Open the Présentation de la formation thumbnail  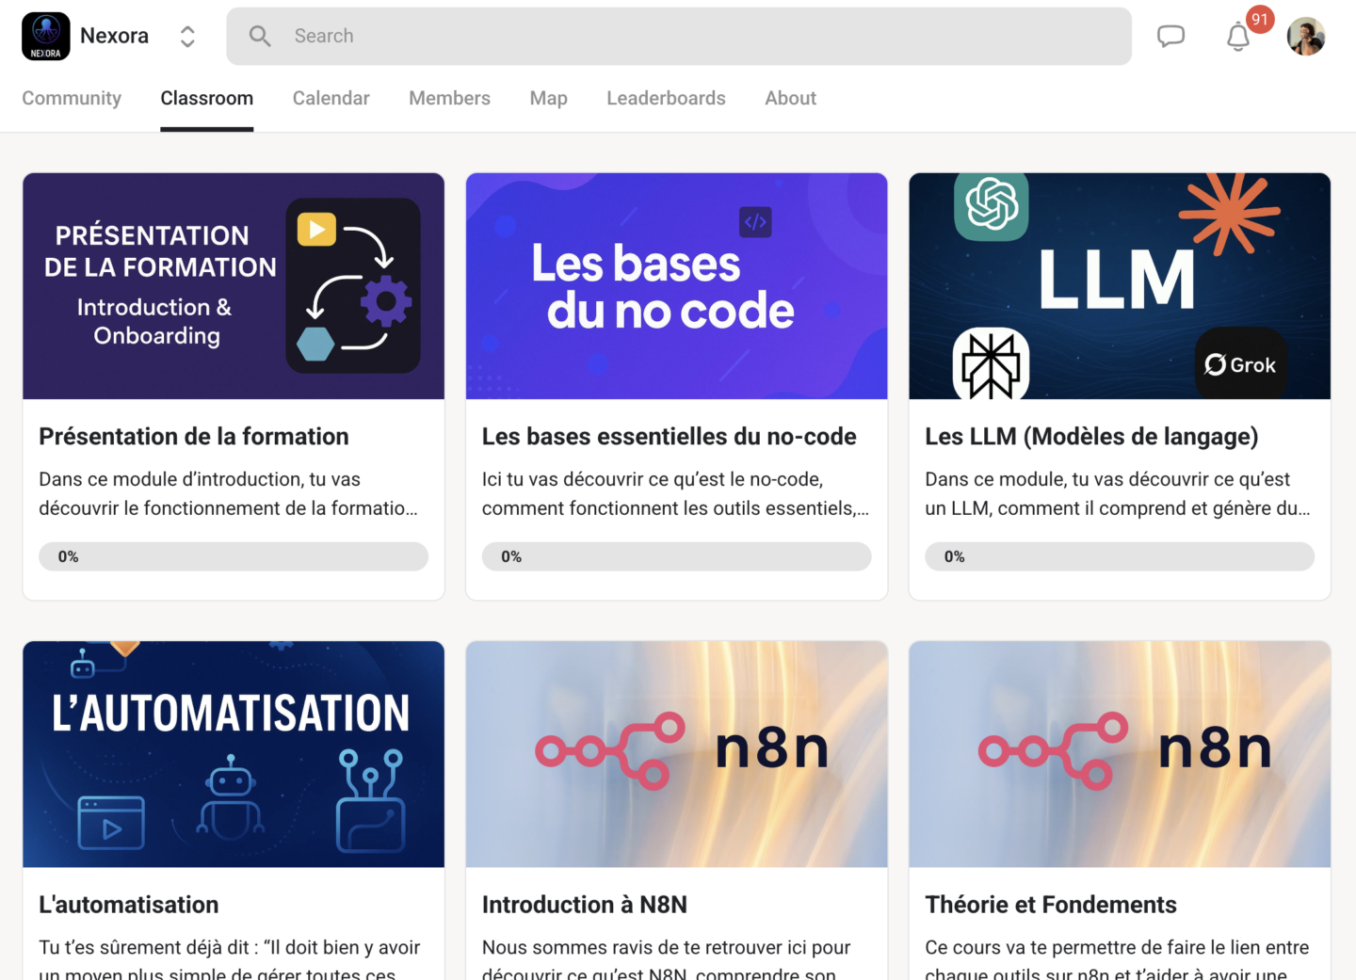coord(234,286)
